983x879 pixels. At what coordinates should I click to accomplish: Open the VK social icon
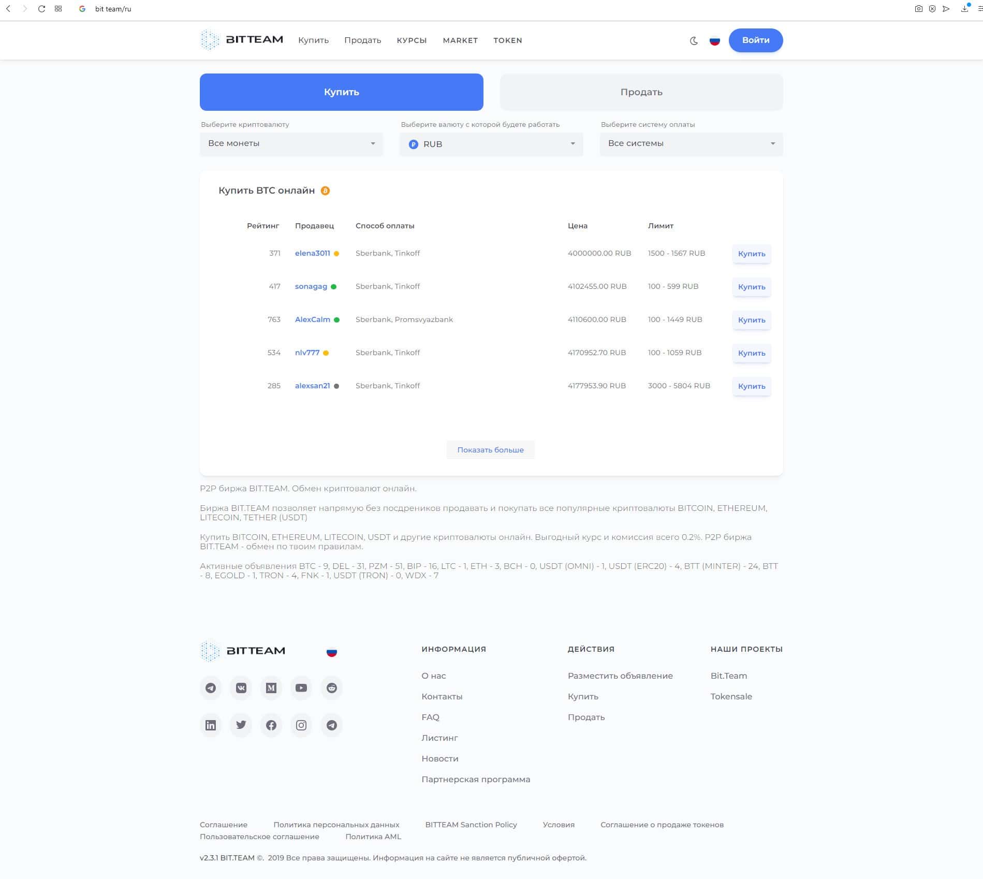coord(241,688)
